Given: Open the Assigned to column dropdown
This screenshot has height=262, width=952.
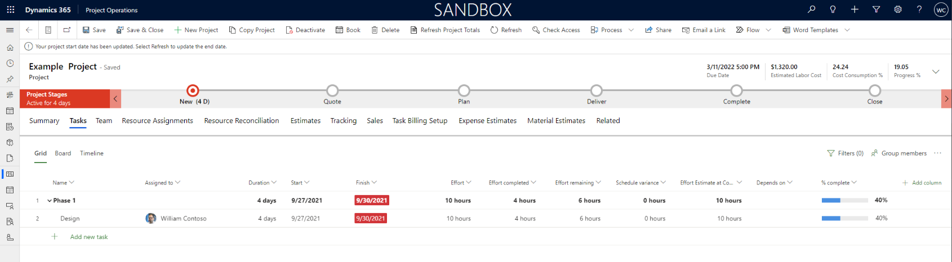Looking at the screenshot, I should [177, 182].
